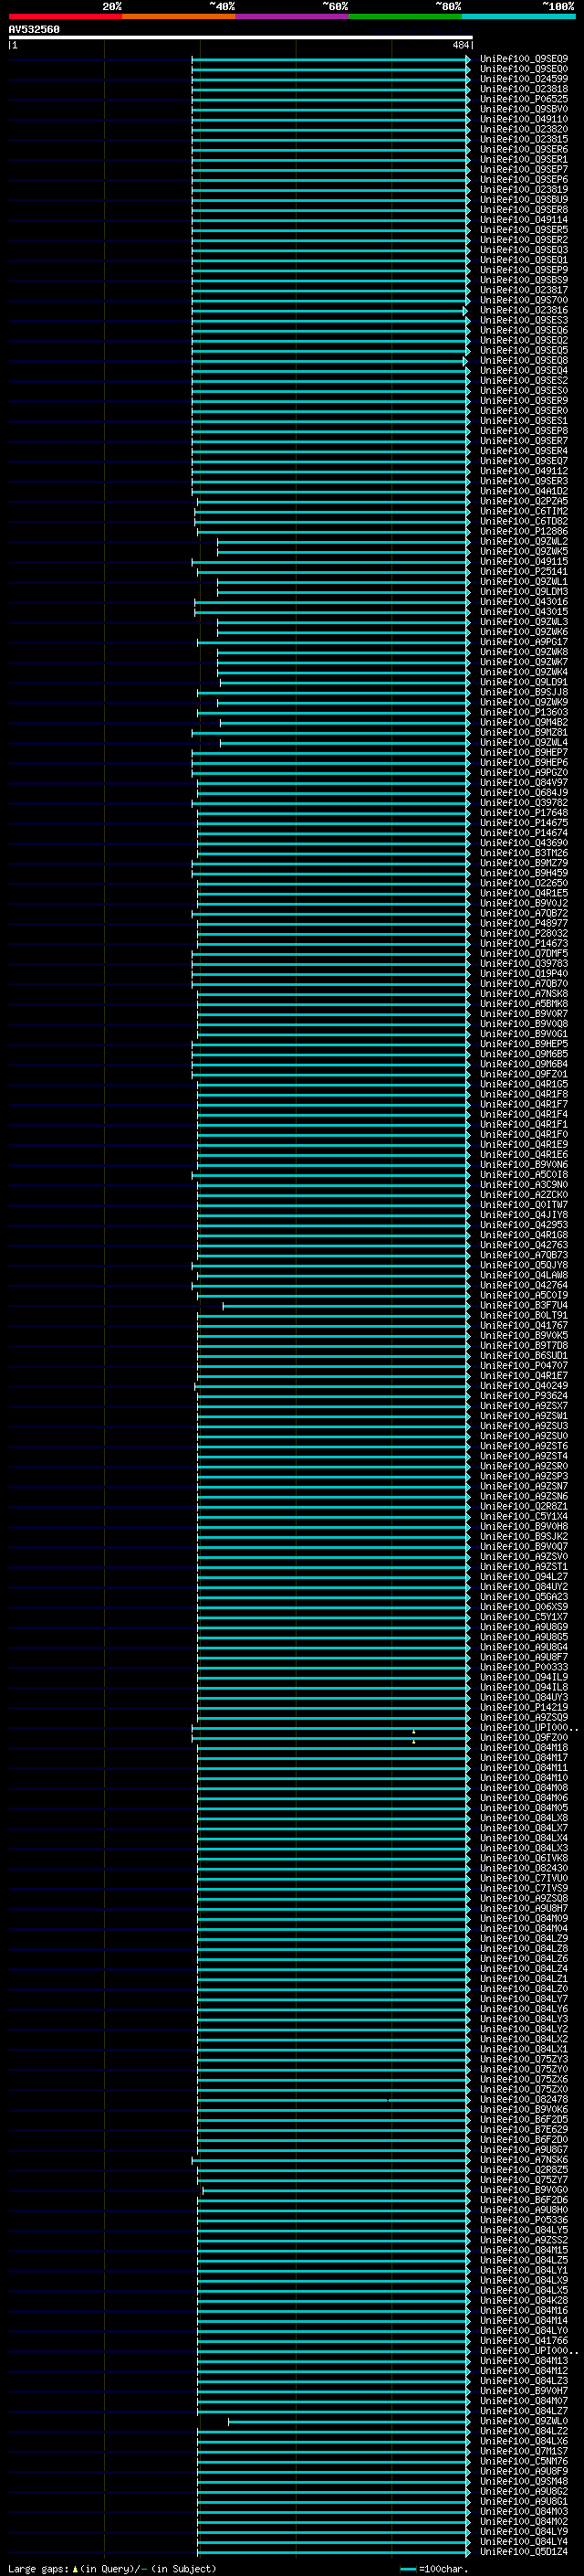This screenshot has height=2576, width=584.
Task: Click the alignment bar for UniRef100_Q9SEQ9
Action: click(330, 60)
